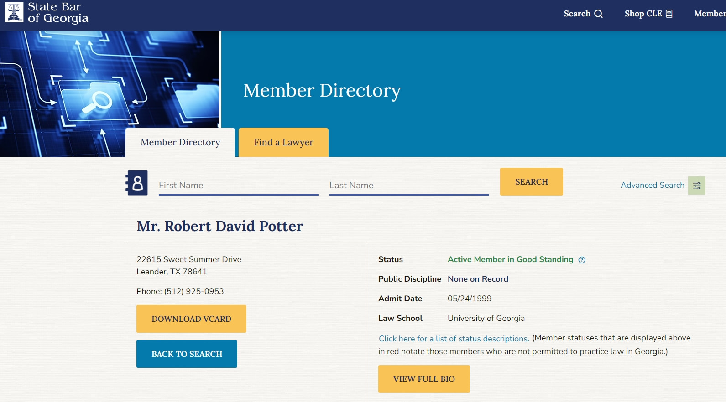
Task: Open the list of status descriptions link
Action: point(454,339)
